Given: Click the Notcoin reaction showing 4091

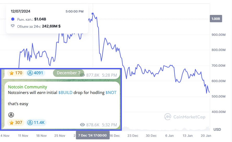Looking at the screenshot, I should pyautogui.click(x=35, y=73).
